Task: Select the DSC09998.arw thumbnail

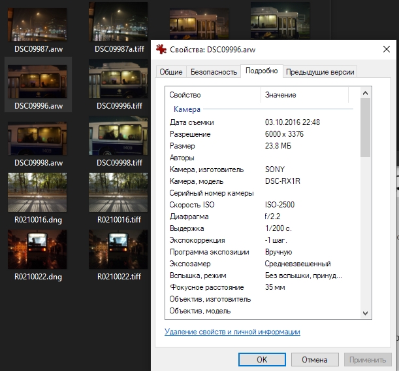Action: click(x=37, y=139)
